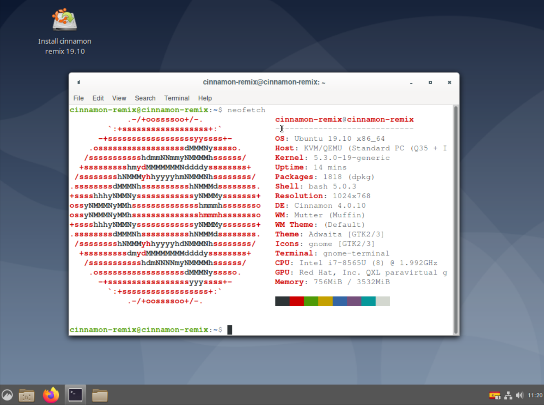Open the Search menu
544x405 pixels.
145,98
